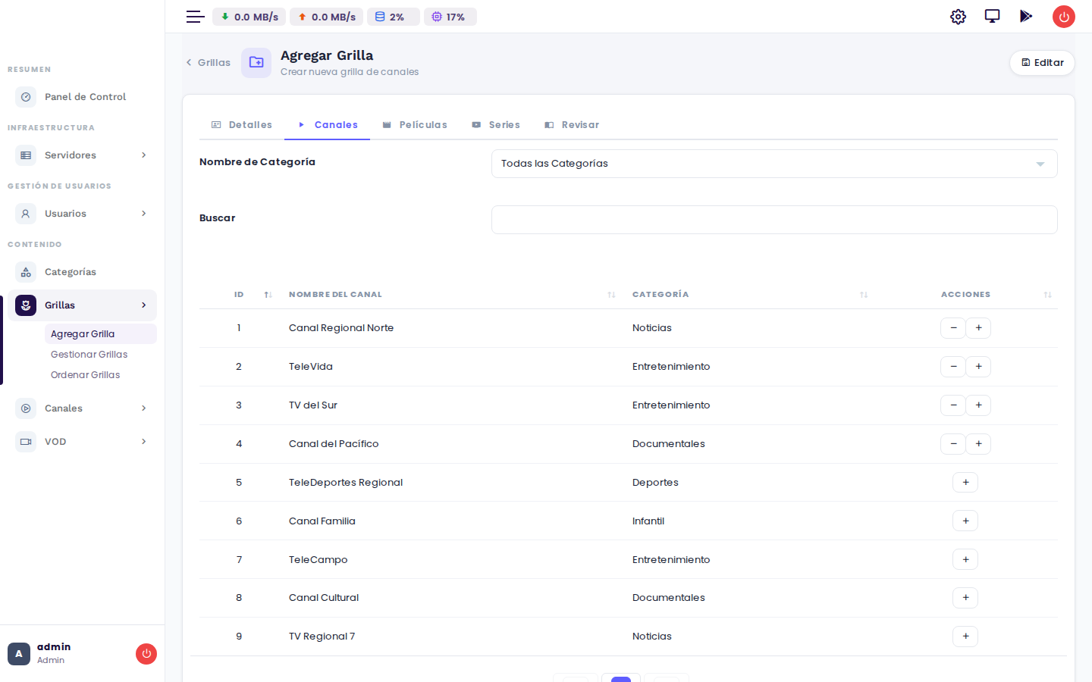This screenshot has height=682, width=1092.
Task: Open the Series tab
Action: click(x=496, y=125)
